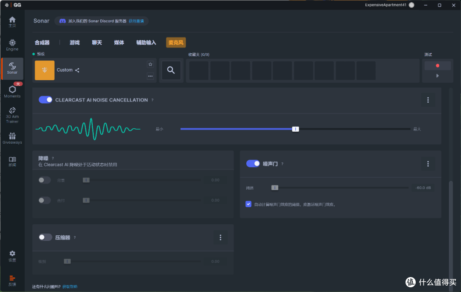Image resolution: width=461 pixels, height=292 pixels.
Task: Toggle ClearCast AI Noise Cancellation switch
Action: 45,100
